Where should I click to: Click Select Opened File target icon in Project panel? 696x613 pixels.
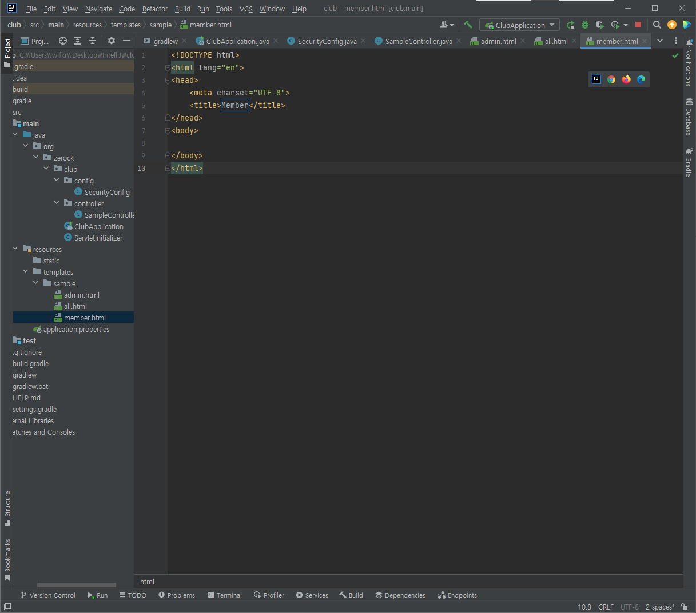tap(63, 41)
